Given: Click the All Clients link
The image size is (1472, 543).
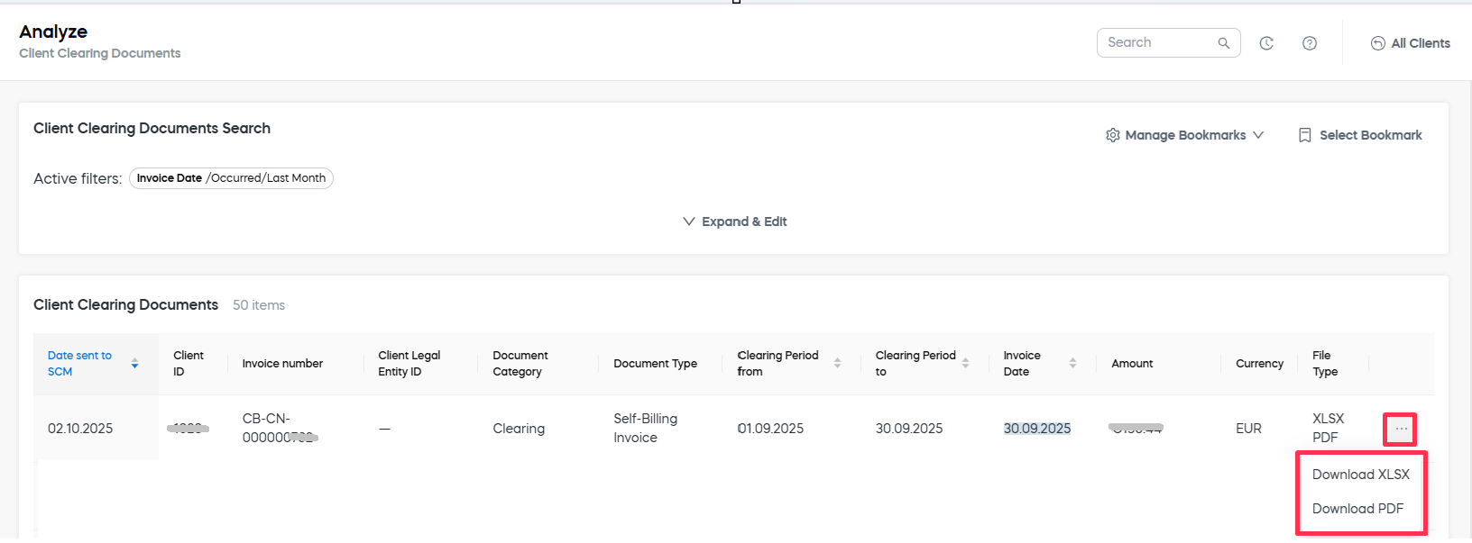Looking at the screenshot, I should pyautogui.click(x=1420, y=43).
